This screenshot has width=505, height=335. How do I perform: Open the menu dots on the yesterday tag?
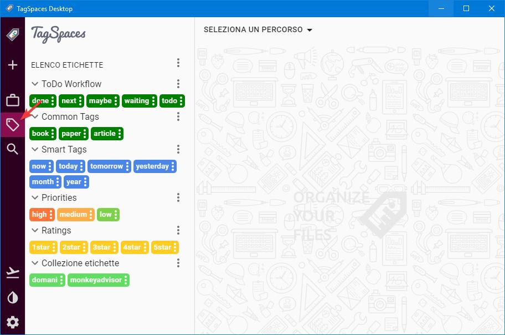(x=173, y=166)
